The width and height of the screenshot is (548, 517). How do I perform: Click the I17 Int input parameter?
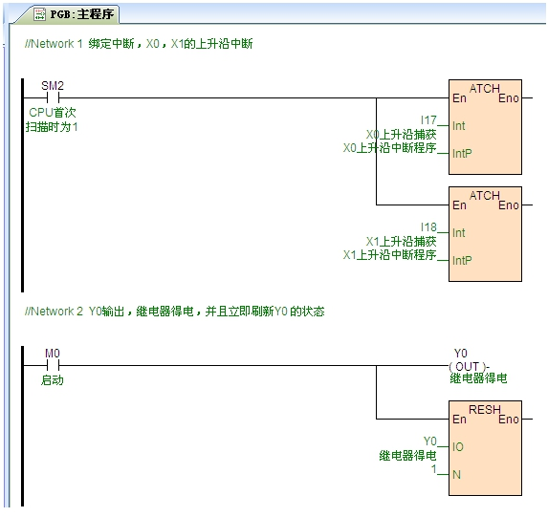[428, 120]
